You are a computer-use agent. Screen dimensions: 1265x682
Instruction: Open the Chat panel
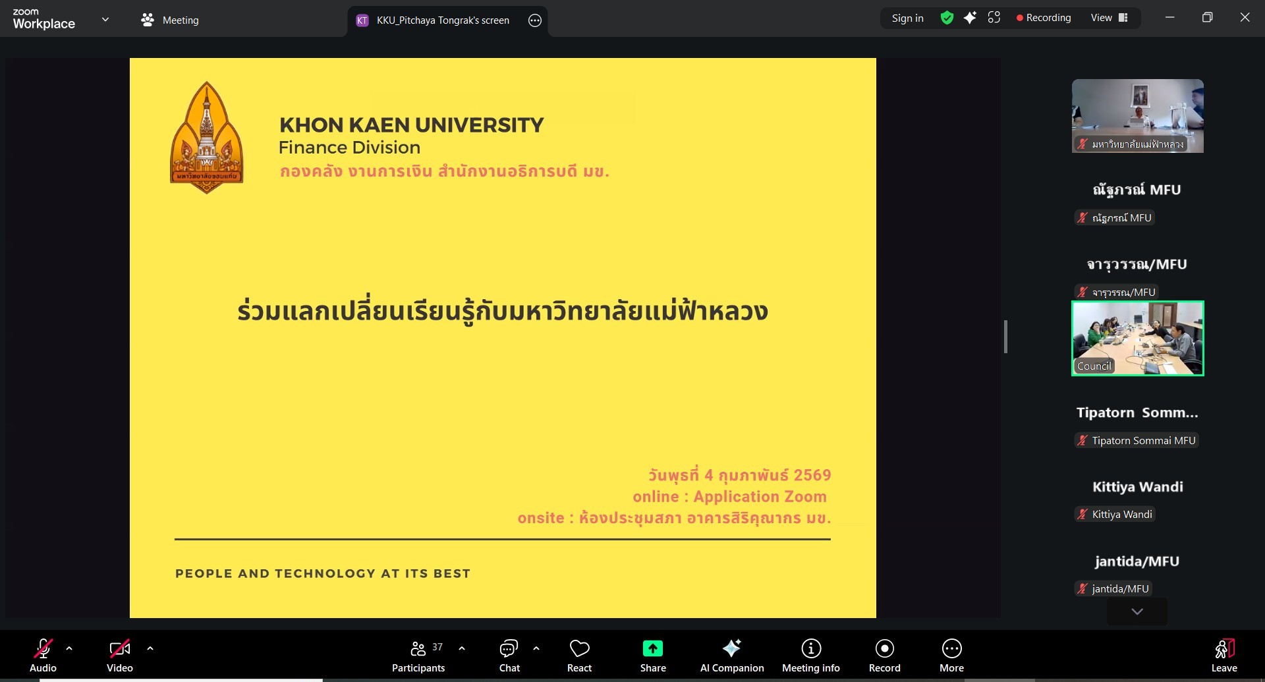509,656
